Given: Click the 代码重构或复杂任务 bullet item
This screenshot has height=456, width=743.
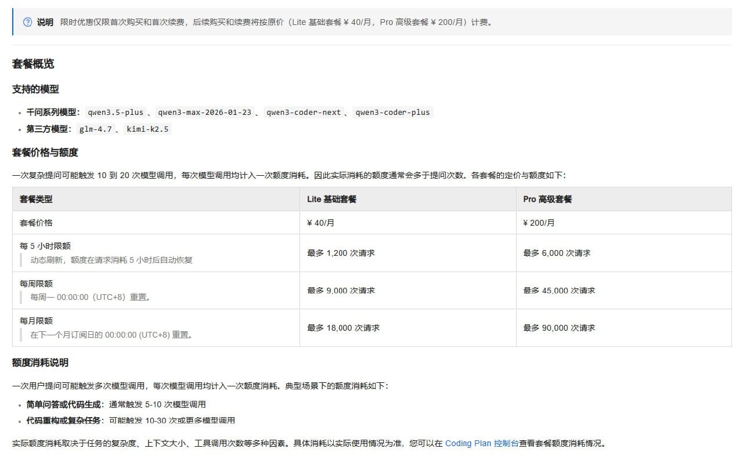Looking at the screenshot, I should 131,421.
